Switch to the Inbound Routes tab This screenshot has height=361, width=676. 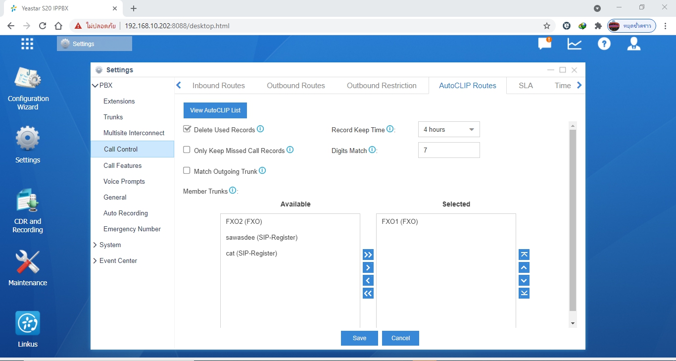coord(218,86)
